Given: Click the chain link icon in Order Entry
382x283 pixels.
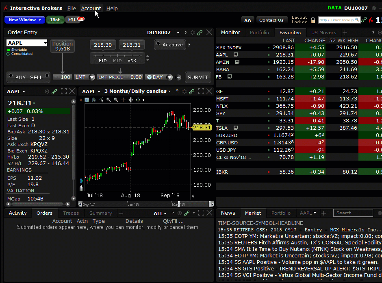Looking at the screenshot, I should click(x=200, y=33).
